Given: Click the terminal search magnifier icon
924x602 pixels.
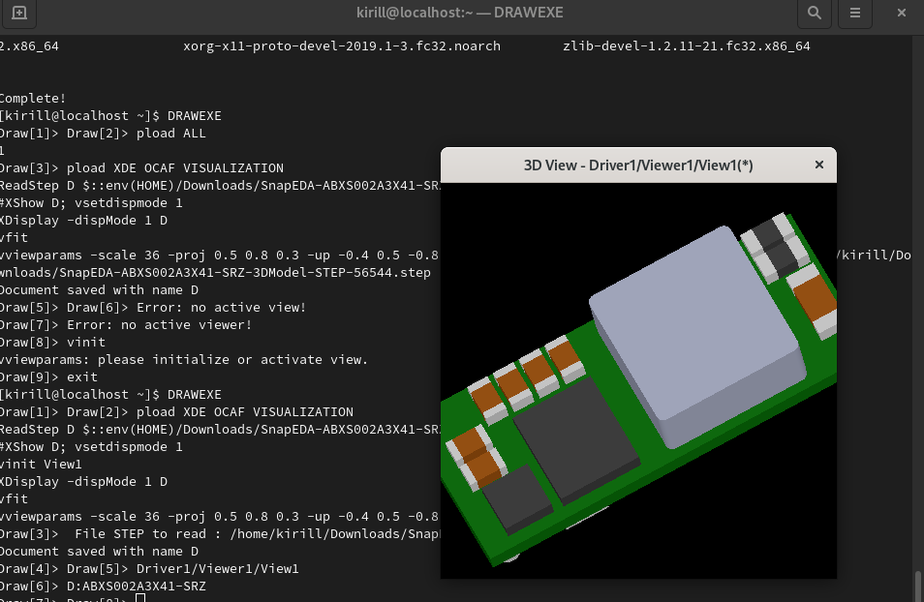Looking at the screenshot, I should point(815,15).
